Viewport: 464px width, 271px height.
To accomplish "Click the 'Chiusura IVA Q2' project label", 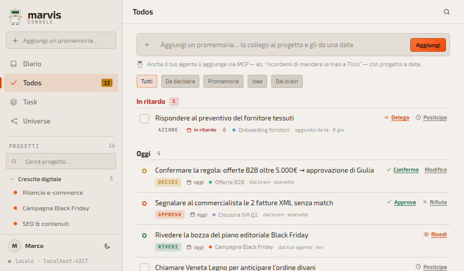I will point(238,215).
